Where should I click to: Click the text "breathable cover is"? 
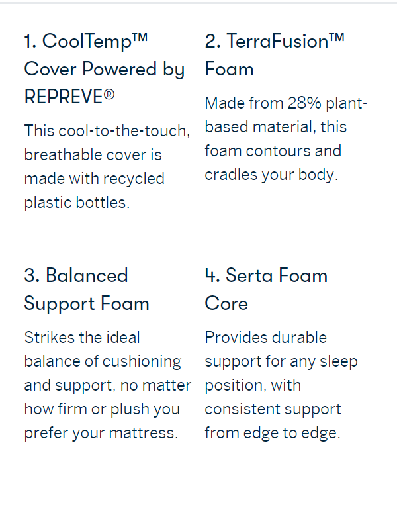coord(93,155)
